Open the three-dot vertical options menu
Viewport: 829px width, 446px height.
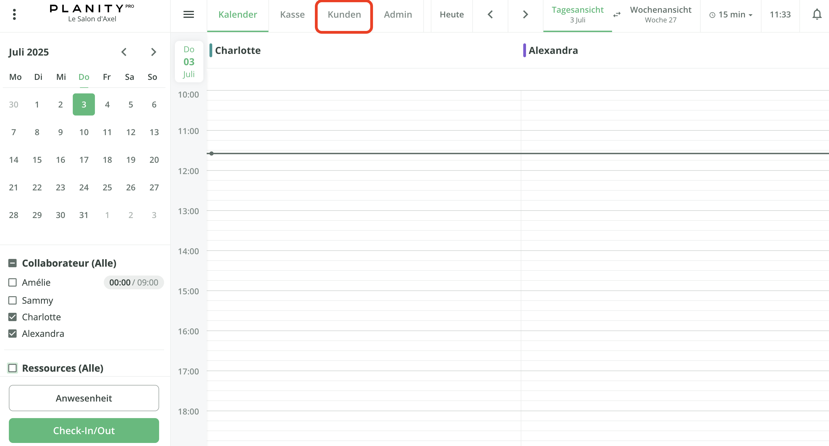point(14,14)
